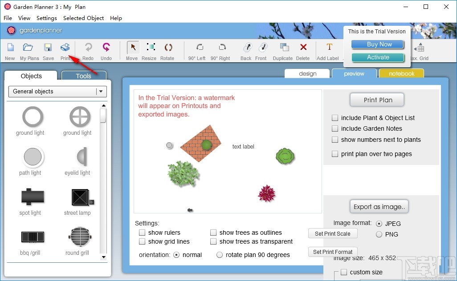This screenshot has width=457, height=281.
Task: Select the Add Label tool
Action: point(328,51)
